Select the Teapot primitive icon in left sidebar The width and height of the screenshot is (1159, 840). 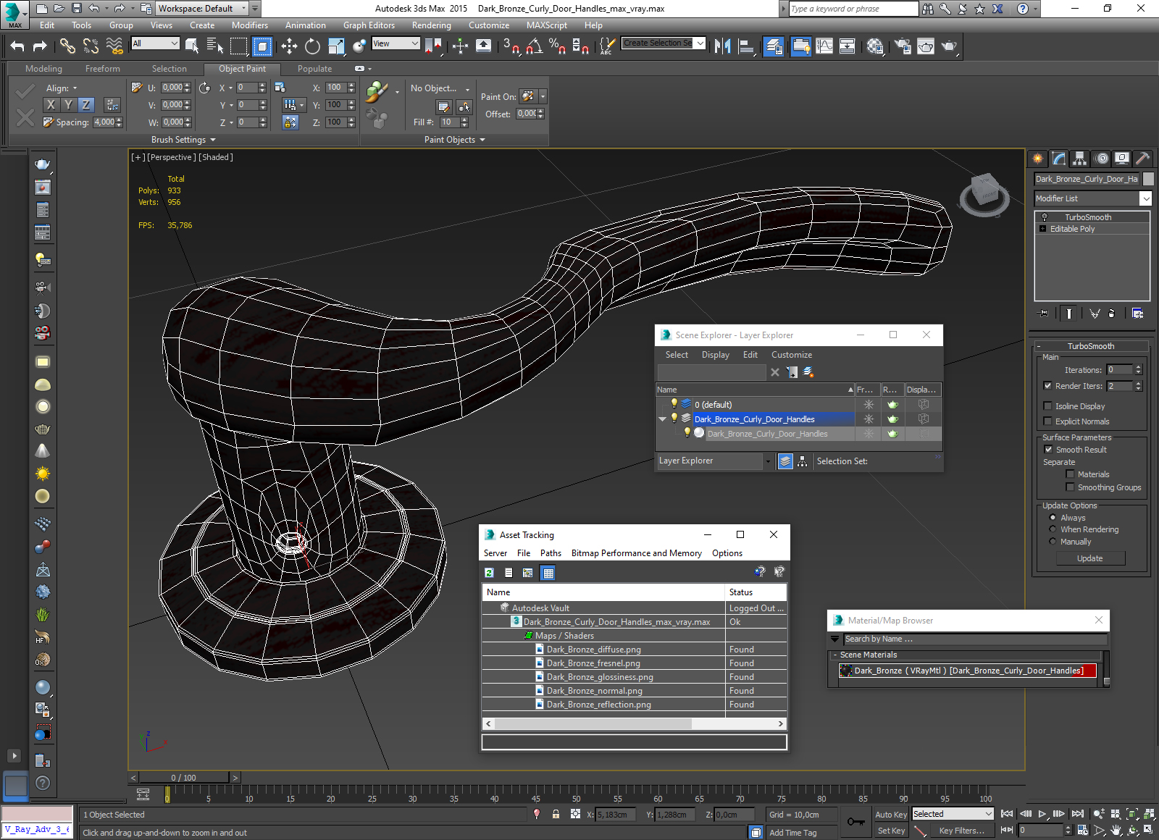(x=43, y=164)
